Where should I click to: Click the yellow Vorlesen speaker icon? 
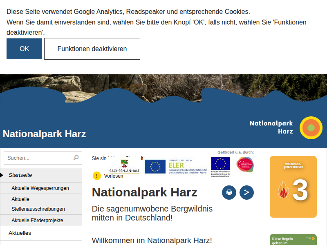pyautogui.click(x=96, y=176)
